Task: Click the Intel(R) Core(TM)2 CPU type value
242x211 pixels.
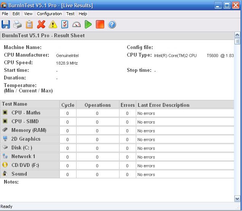Action: [x=194, y=56]
